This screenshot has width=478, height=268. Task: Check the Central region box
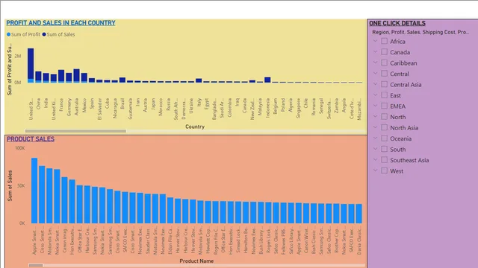click(384, 74)
